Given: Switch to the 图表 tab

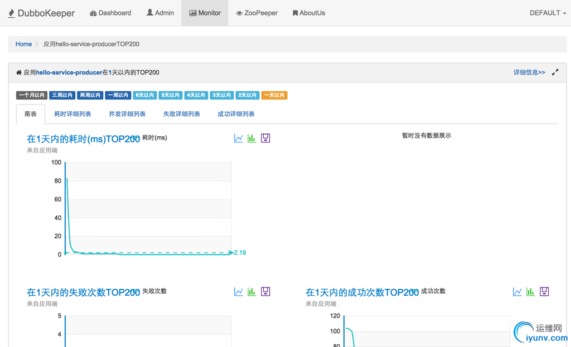Looking at the screenshot, I should click(x=31, y=114).
